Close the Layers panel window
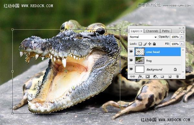194x125 pixels. (x=183, y=28)
